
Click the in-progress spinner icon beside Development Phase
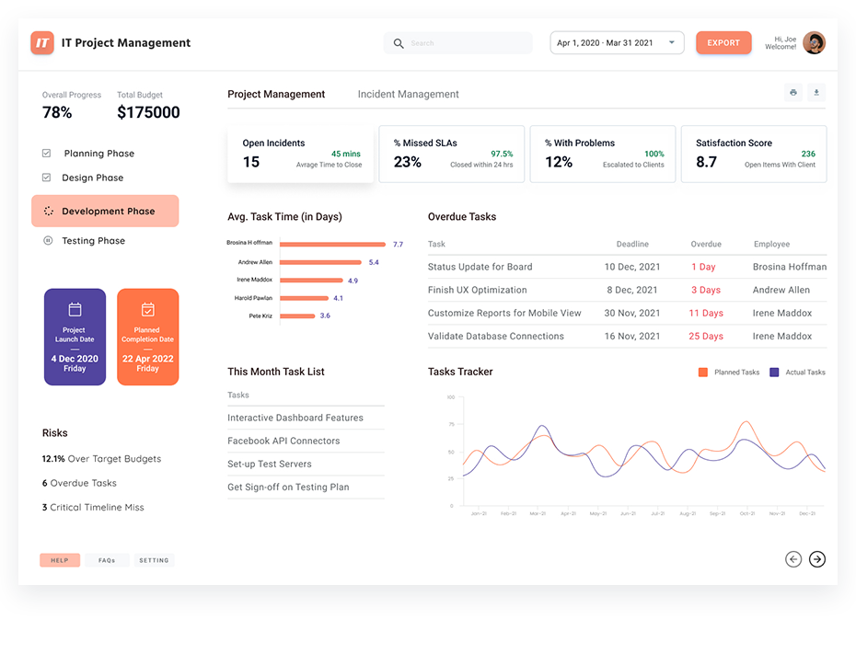tap(48, 211)
